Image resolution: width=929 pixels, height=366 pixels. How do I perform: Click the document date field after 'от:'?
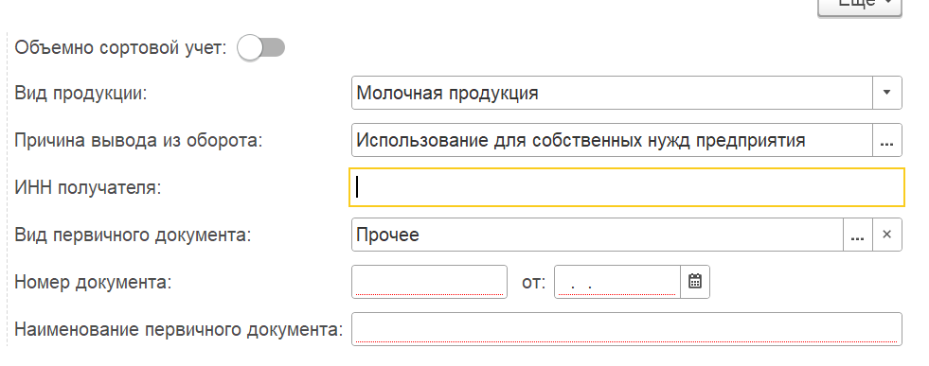[x=618, y=282]
